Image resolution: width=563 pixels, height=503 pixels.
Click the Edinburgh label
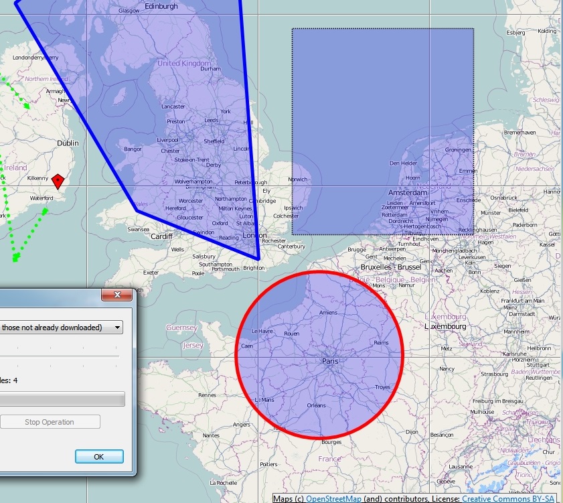pyautogui.click(x=161, y=6)
